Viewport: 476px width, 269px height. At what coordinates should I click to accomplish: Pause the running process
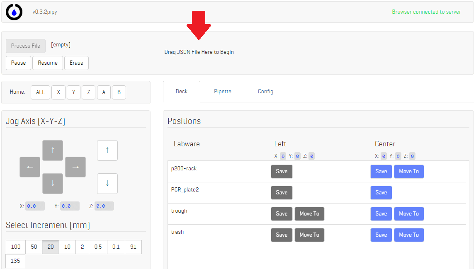pos(18,63)
